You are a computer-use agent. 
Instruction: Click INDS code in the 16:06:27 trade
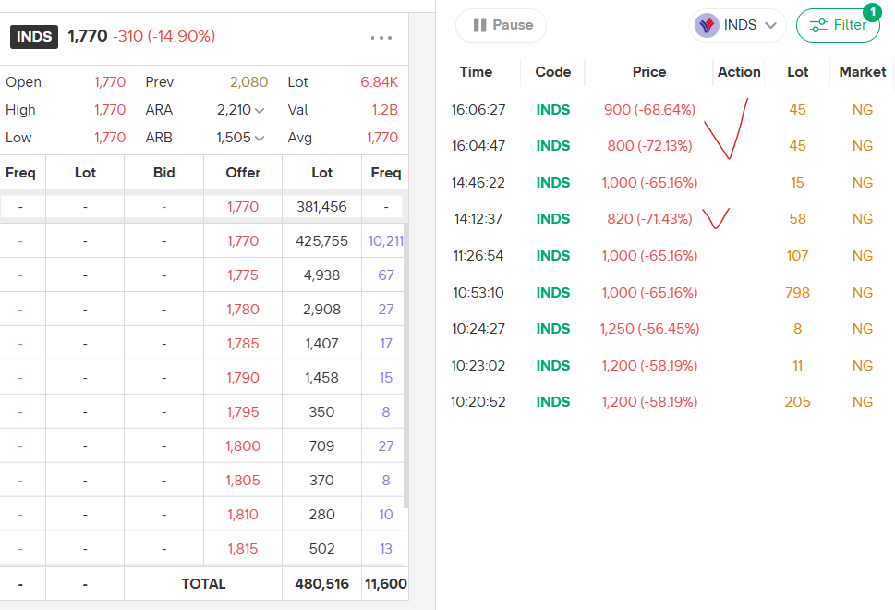(553, 110)
